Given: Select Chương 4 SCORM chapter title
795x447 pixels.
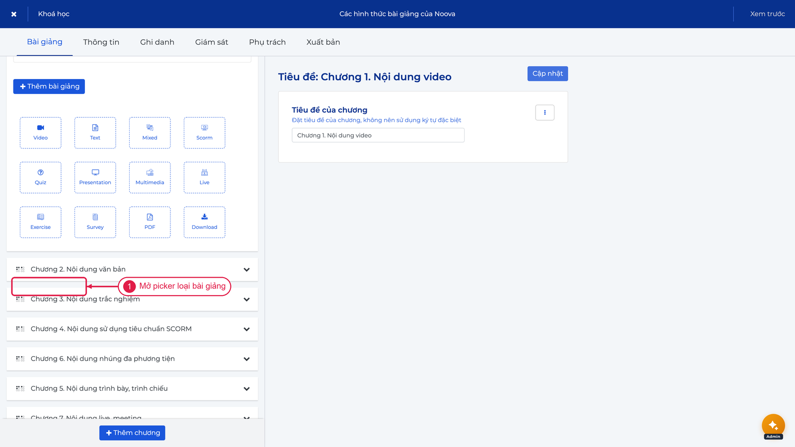Looking at the screenshot, I should [x=111, y=329].
